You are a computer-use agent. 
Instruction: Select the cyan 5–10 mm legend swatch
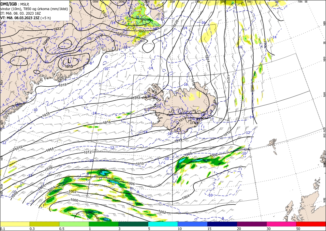click(x=163, y=224)
